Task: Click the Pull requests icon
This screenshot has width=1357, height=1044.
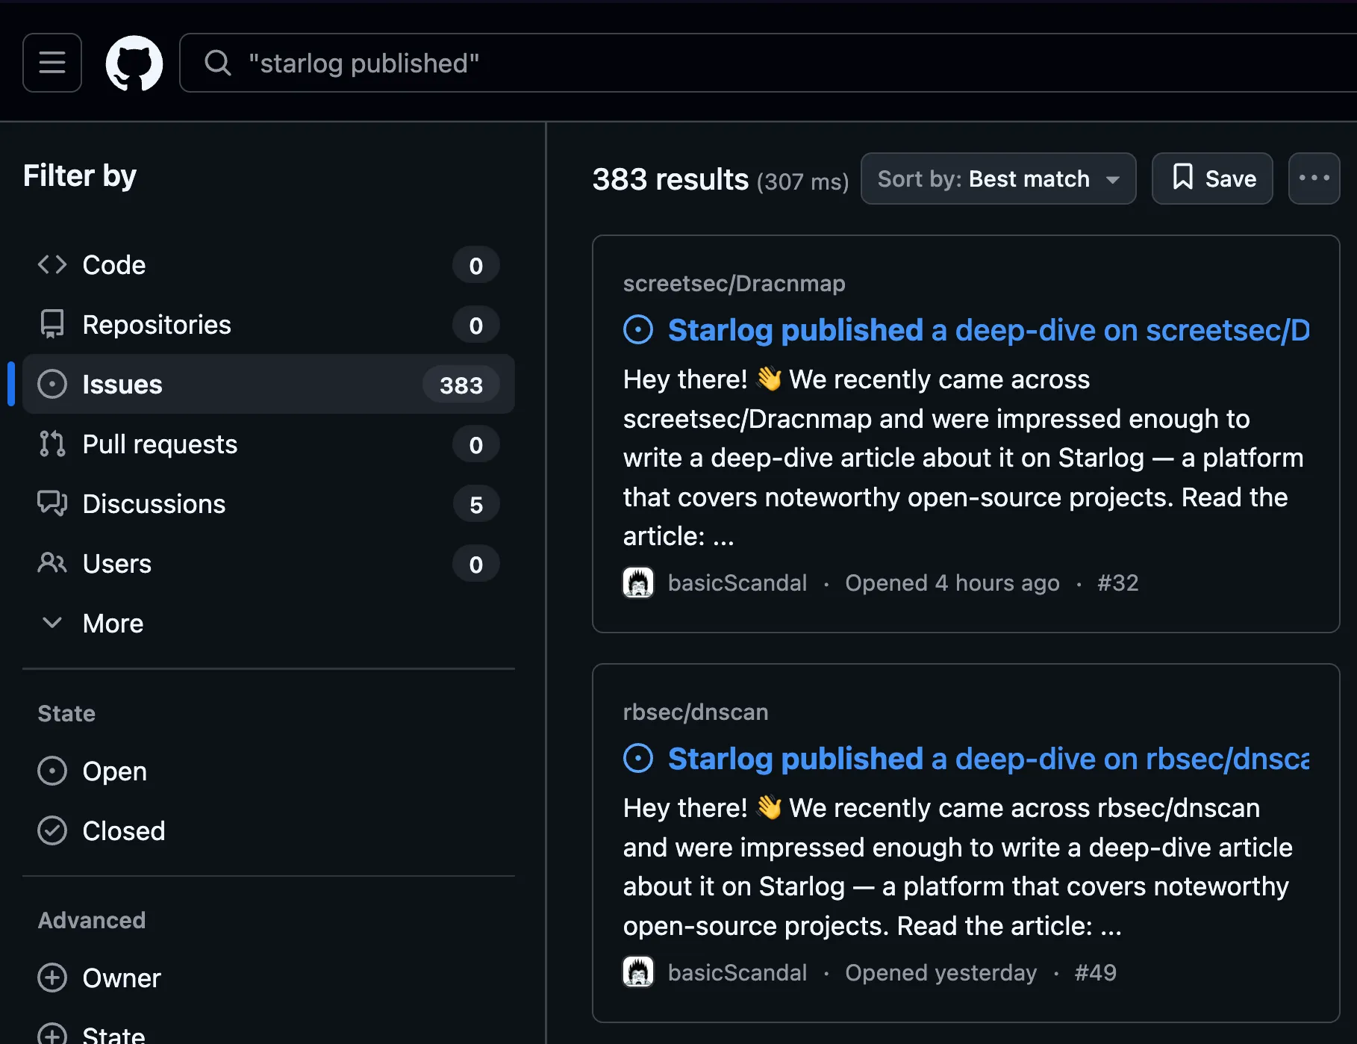Action: click(52, 444)
